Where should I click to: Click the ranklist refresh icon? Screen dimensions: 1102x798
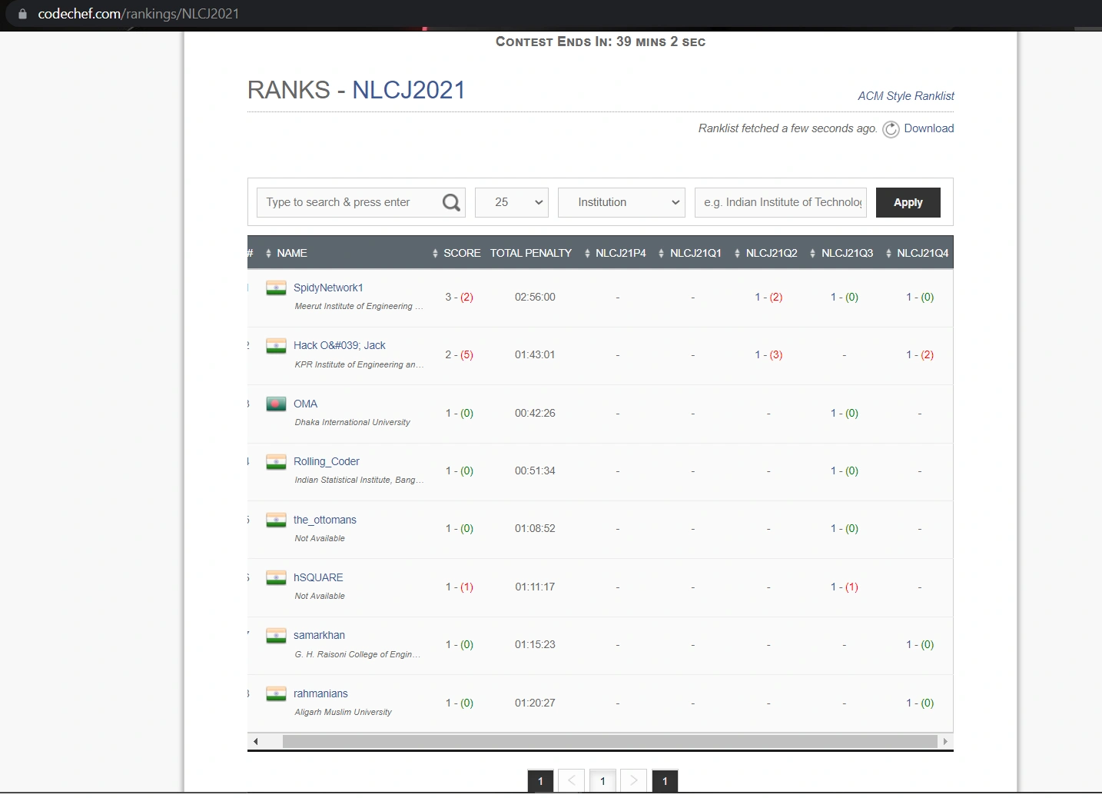click(891, 129)
